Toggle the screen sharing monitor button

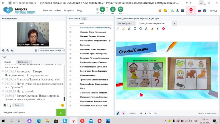(120, 9)
